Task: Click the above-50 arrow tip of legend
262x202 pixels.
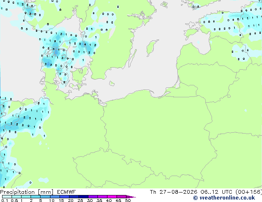Action: 131,197
